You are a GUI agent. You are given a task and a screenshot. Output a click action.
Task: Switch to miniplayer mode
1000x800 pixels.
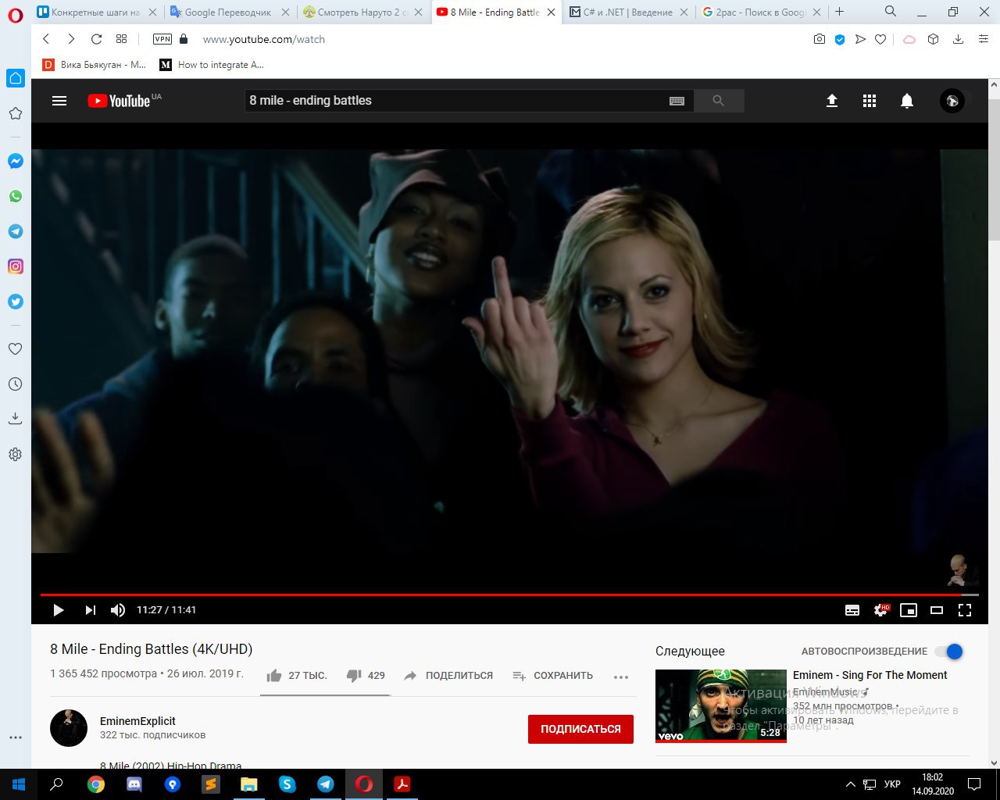909,610
